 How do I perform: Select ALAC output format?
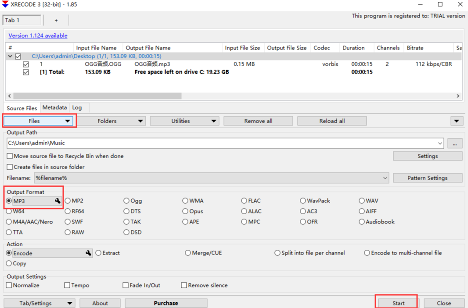tap(244, 211)
